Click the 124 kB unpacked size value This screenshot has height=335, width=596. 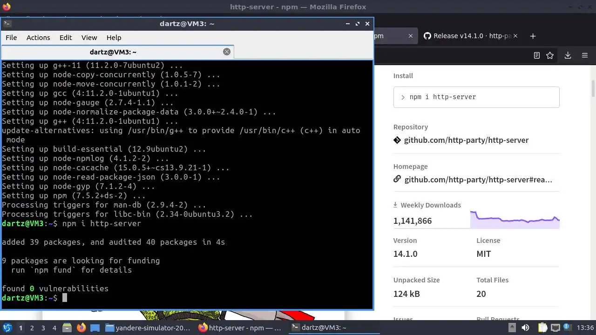click(x=406, y=294)
